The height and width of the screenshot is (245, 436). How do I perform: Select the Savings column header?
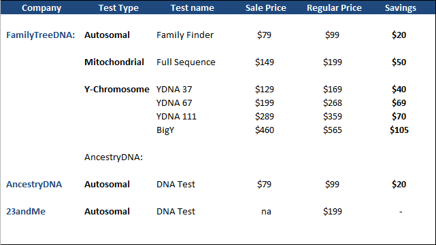click(401, 7)
